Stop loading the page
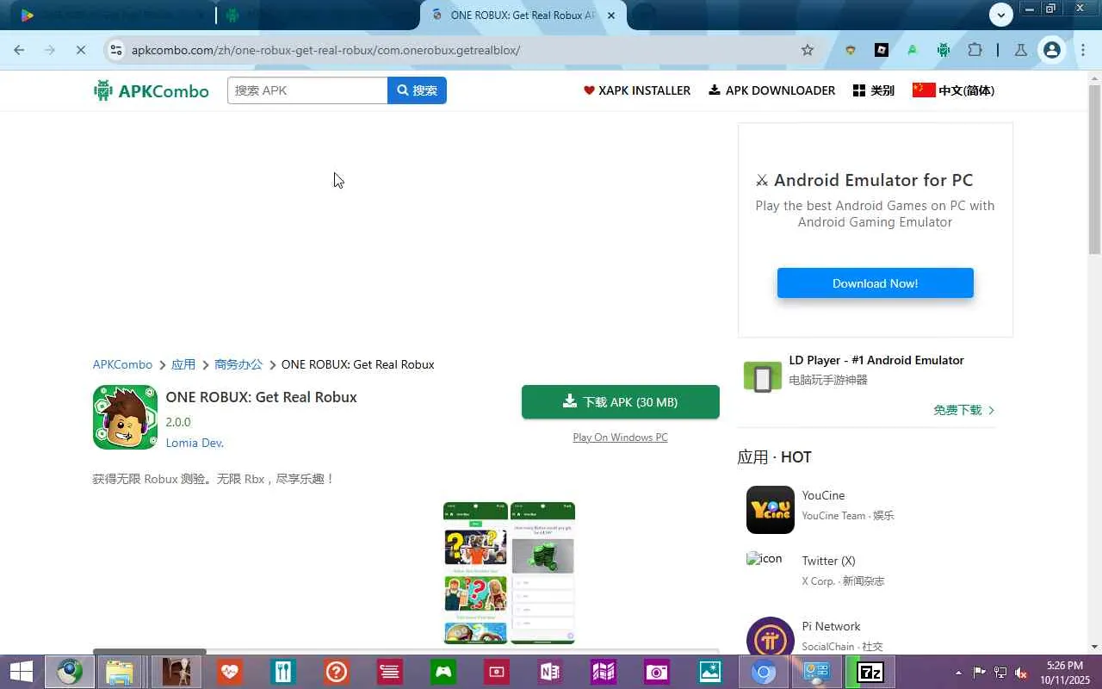This screenshot has width=1102, height=689. [80, 50]
